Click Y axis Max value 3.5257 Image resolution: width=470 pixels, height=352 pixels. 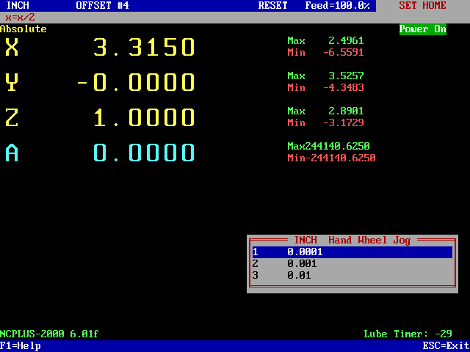click(x=346, y=76)
